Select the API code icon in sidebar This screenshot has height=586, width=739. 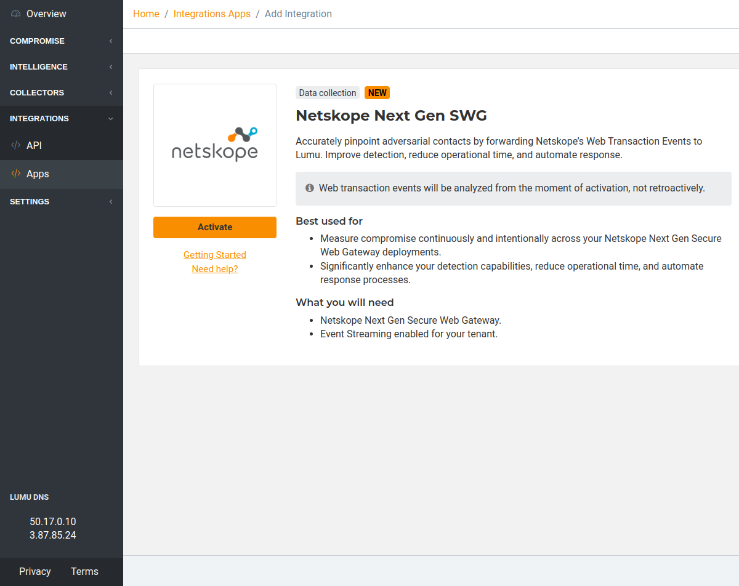15,145
